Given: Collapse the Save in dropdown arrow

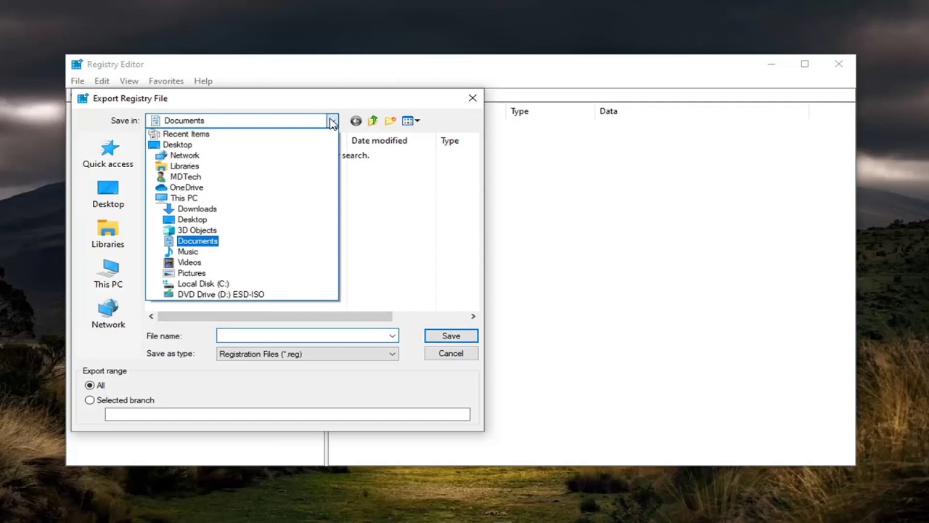Looking at the screenshot, I should (x=332, y=121).
